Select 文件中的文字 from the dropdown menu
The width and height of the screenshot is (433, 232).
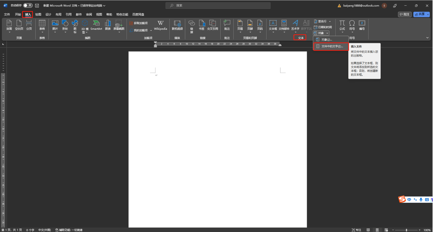332,46
